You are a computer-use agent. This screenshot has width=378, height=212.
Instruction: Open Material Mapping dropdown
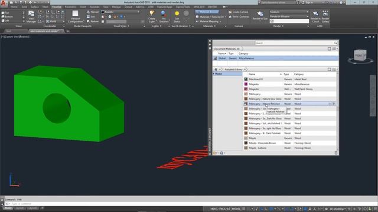pyautogui.click(x=208, y=21)
